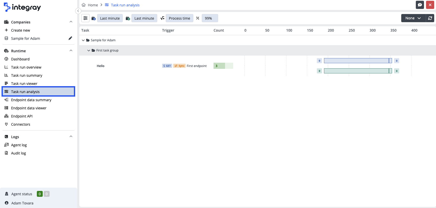The height and width of the screenshot is (208, 436).
Task: Collapse the Runtime sidebar section
Action: coord(71,51)
